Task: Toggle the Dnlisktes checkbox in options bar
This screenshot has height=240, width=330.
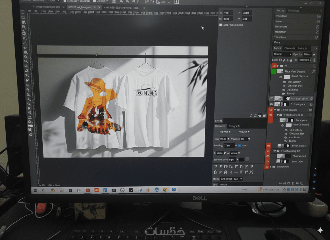Action: click(94, 1)
